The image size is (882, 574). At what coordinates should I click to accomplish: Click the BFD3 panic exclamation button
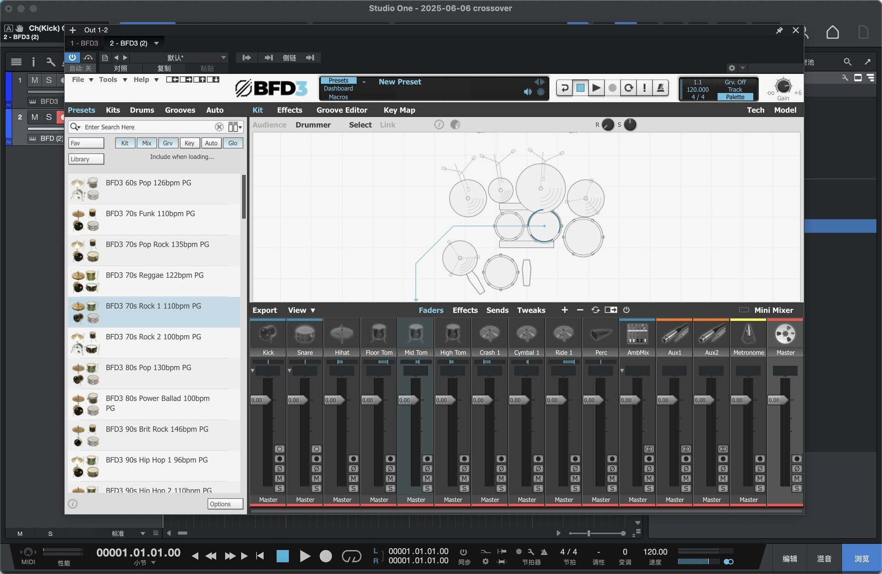[x=644, y=88]
